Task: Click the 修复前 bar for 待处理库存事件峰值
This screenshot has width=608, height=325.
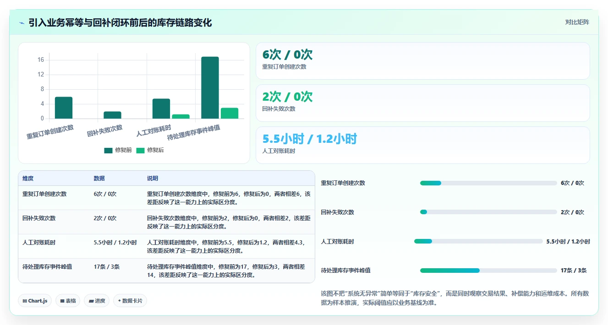Action: point(210,88)
